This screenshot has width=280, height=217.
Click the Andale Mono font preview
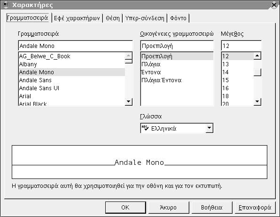(140, 162)
